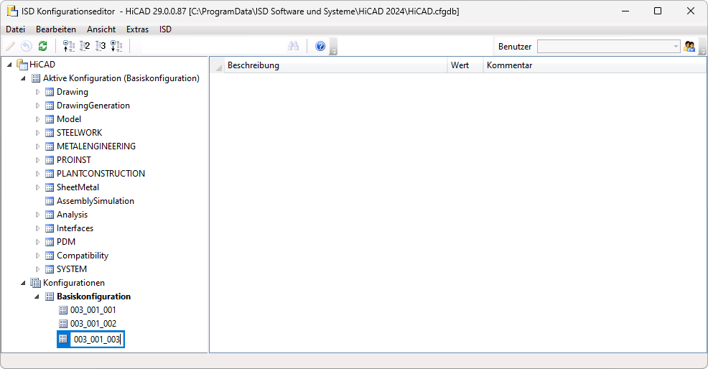Click the 003_001_003 name edit field
The image size is (708, 369).
tap(97, 339)
